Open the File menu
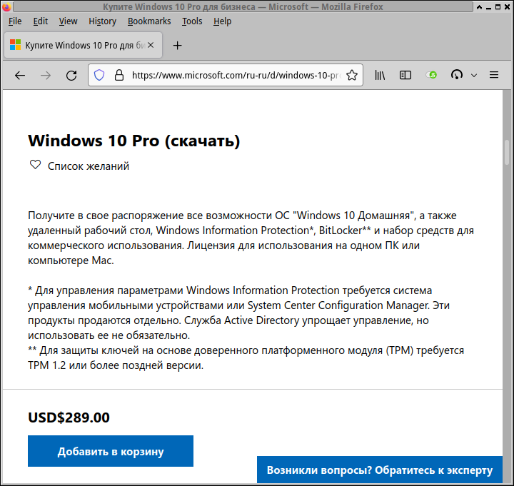The height and width of the screenshot is (486, 514). [15, 21]
